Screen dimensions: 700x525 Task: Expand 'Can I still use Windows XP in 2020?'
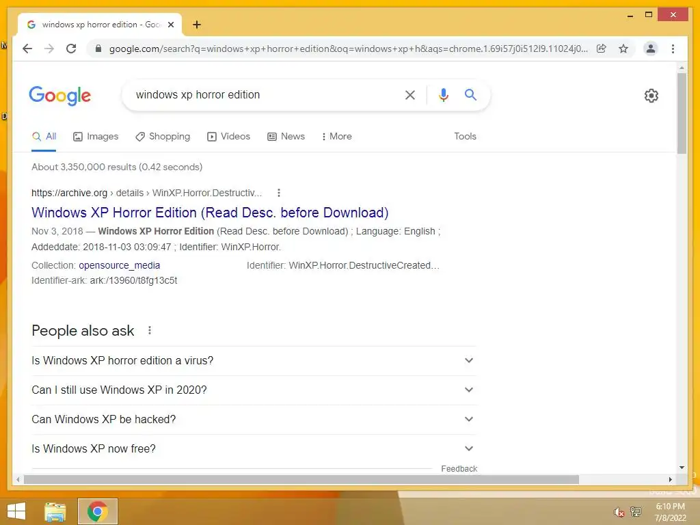click(254, 390)
